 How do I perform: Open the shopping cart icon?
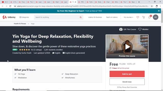[x=144, y=17]
